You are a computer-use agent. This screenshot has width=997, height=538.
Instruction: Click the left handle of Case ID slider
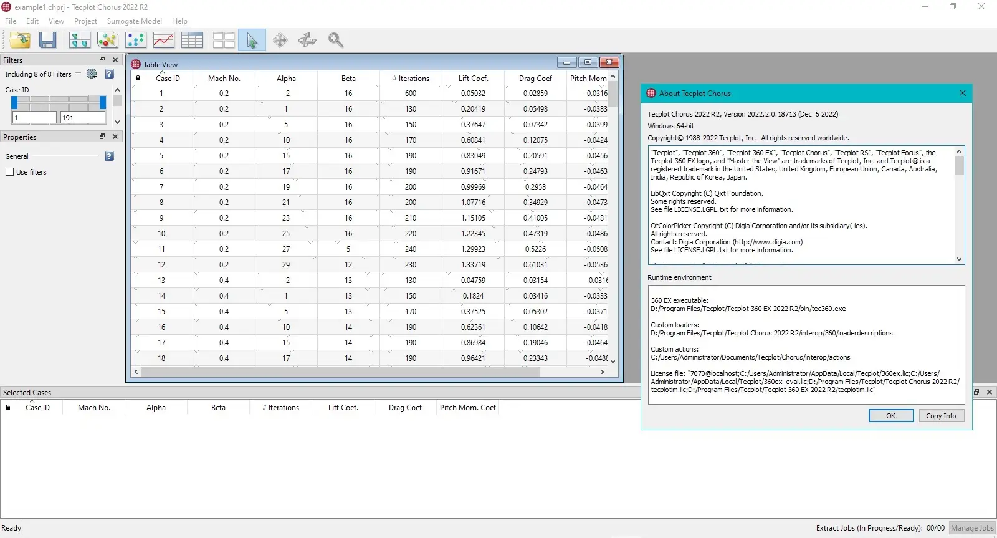click(x=15, y=103)
